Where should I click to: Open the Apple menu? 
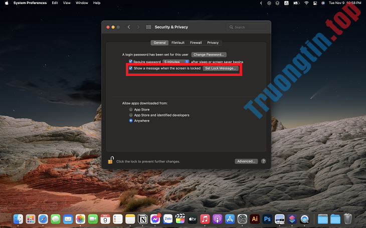pos(7,3)
